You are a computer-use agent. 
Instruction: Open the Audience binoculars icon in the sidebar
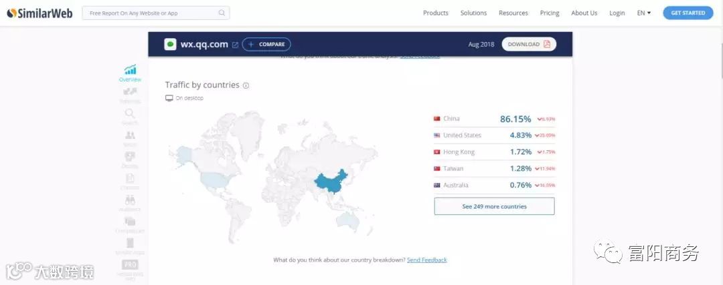pos(130,200)
